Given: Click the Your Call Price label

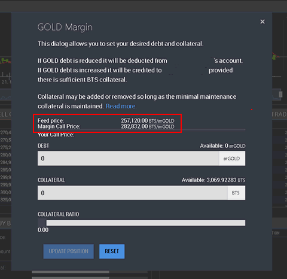Looking at the screenshot, I should (56, 135).
